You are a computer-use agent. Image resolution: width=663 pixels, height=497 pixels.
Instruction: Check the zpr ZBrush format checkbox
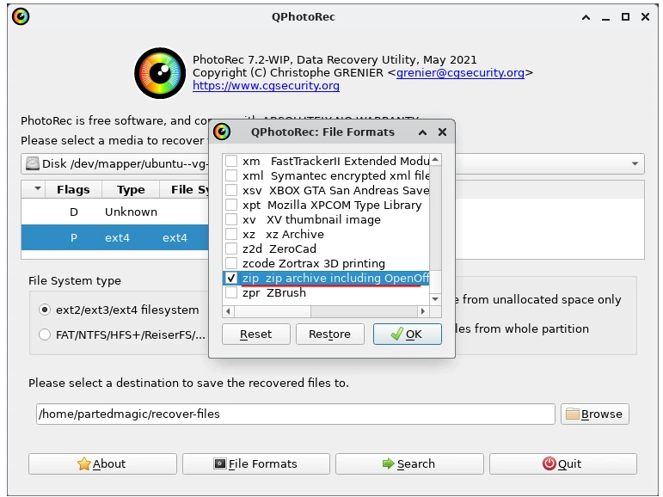point(230,293)
